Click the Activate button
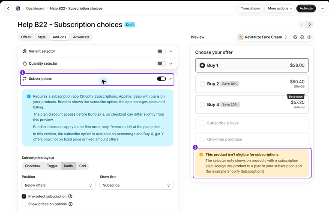329x212 pixels. pos(306,9)
